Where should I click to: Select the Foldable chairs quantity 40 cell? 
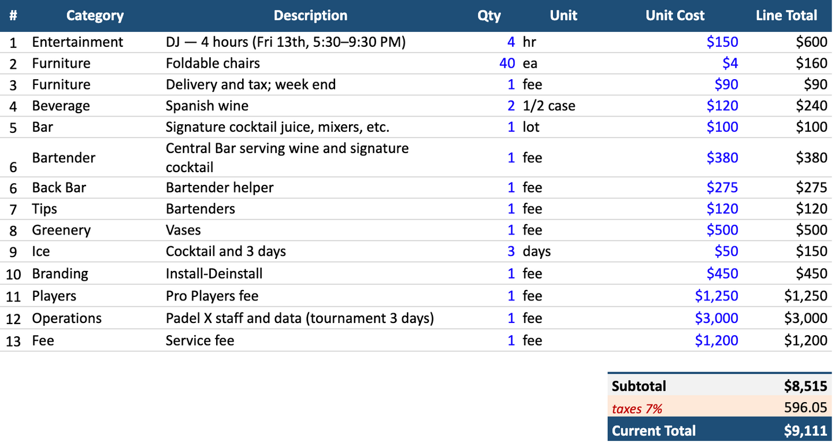coord(489,63)
